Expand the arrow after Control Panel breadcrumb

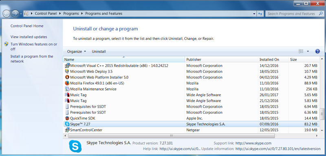coord(60,14)
